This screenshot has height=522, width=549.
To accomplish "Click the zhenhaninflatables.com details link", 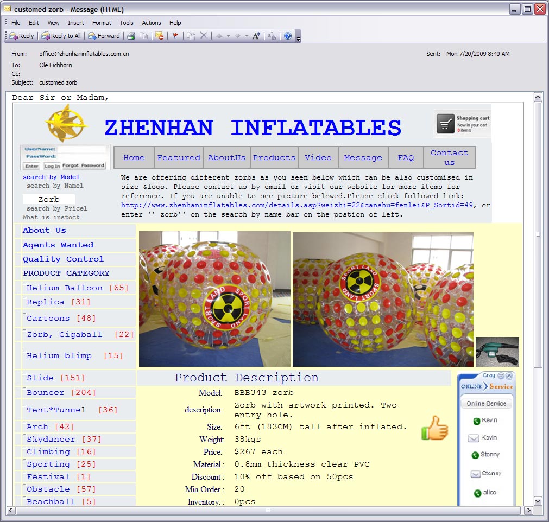I will 297,205.
